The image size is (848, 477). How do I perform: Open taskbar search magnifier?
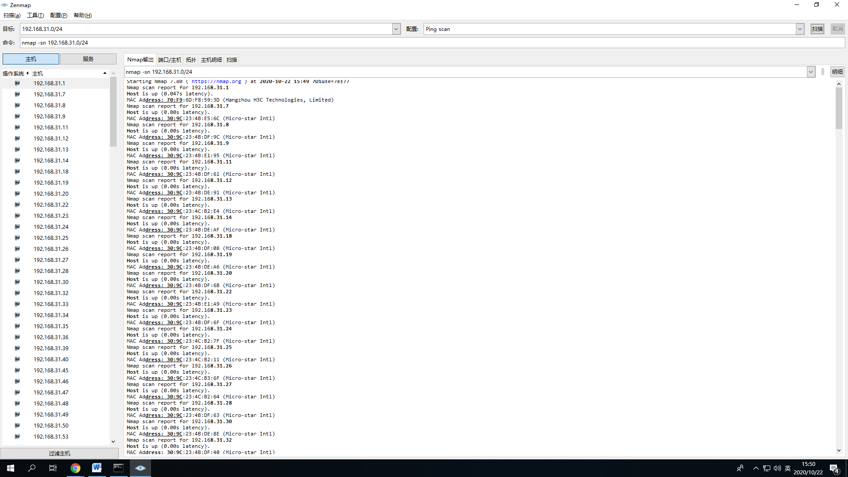coord(32,468)
